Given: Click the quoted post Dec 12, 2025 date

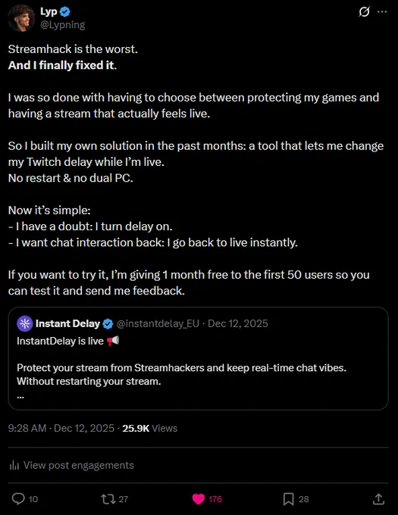Looking at the screenshot, I should [x=238, y=323].
